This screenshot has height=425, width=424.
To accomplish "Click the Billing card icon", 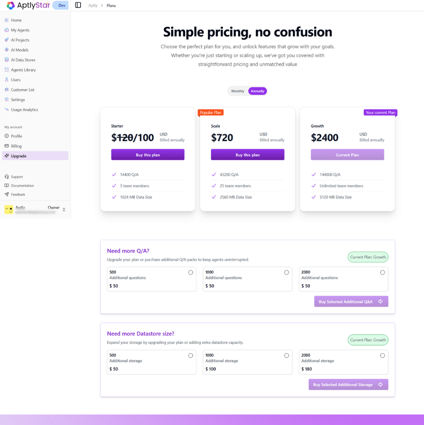I will 6,146.
